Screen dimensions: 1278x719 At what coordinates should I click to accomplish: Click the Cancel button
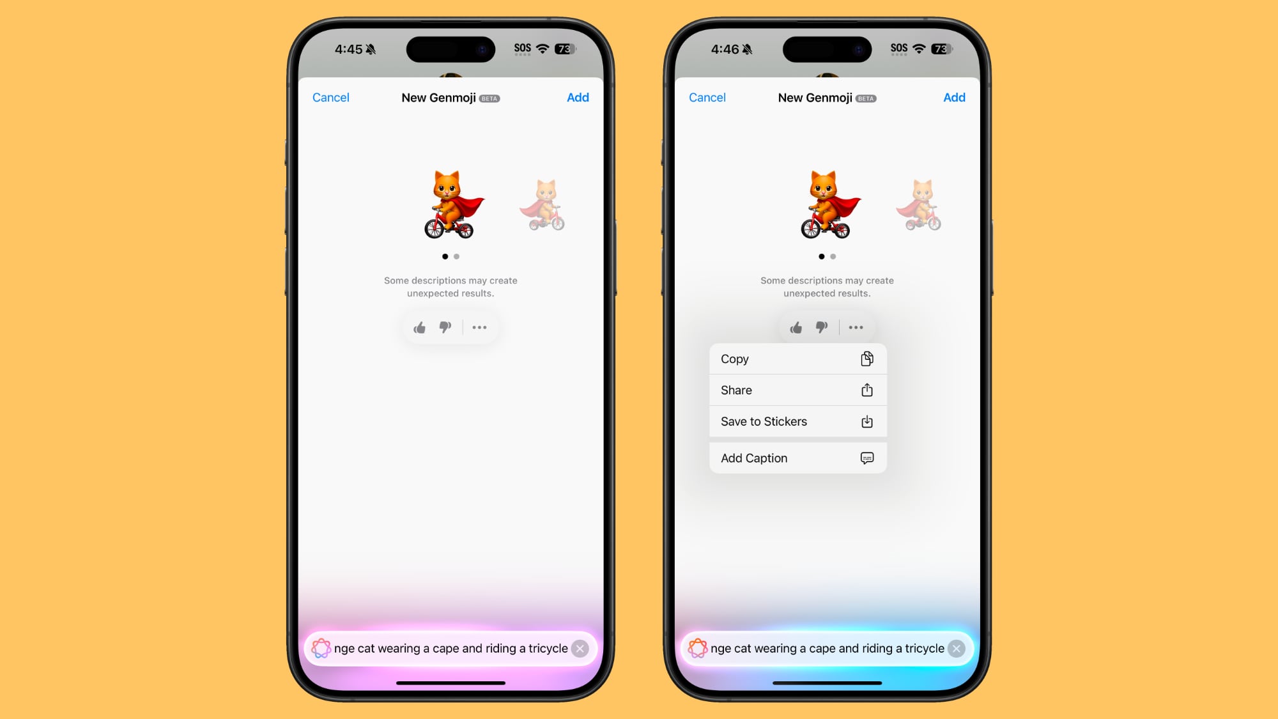[x=331, y=97]
